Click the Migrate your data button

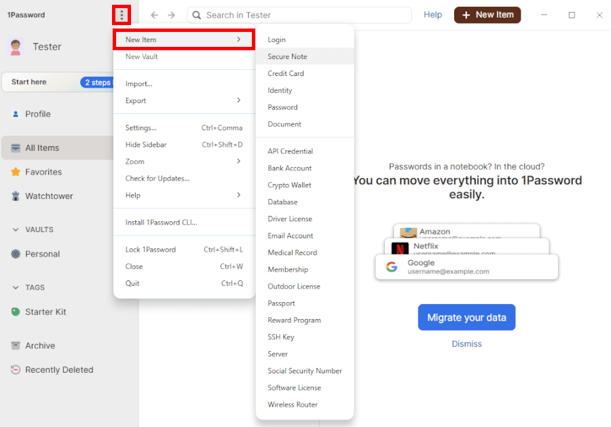point(466,317)
